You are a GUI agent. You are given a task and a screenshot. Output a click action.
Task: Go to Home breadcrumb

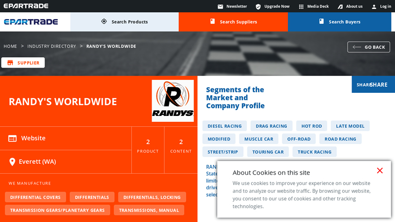10,46
